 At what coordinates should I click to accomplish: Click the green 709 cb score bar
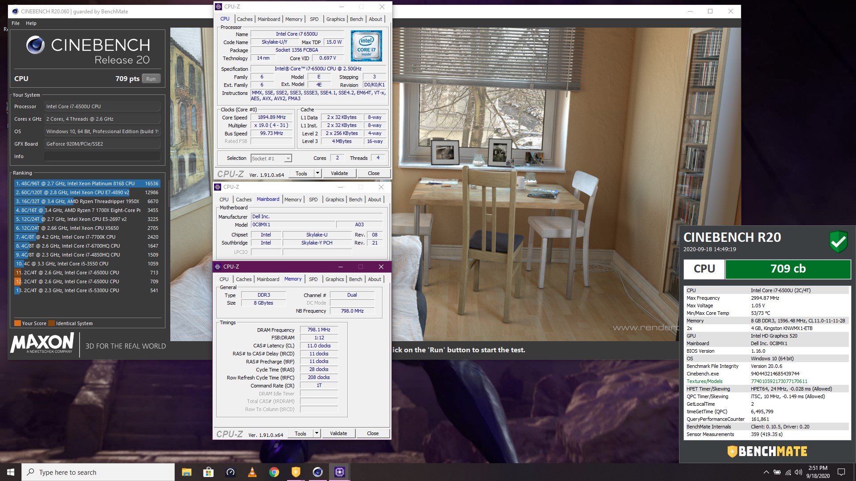tap(788, 269)
